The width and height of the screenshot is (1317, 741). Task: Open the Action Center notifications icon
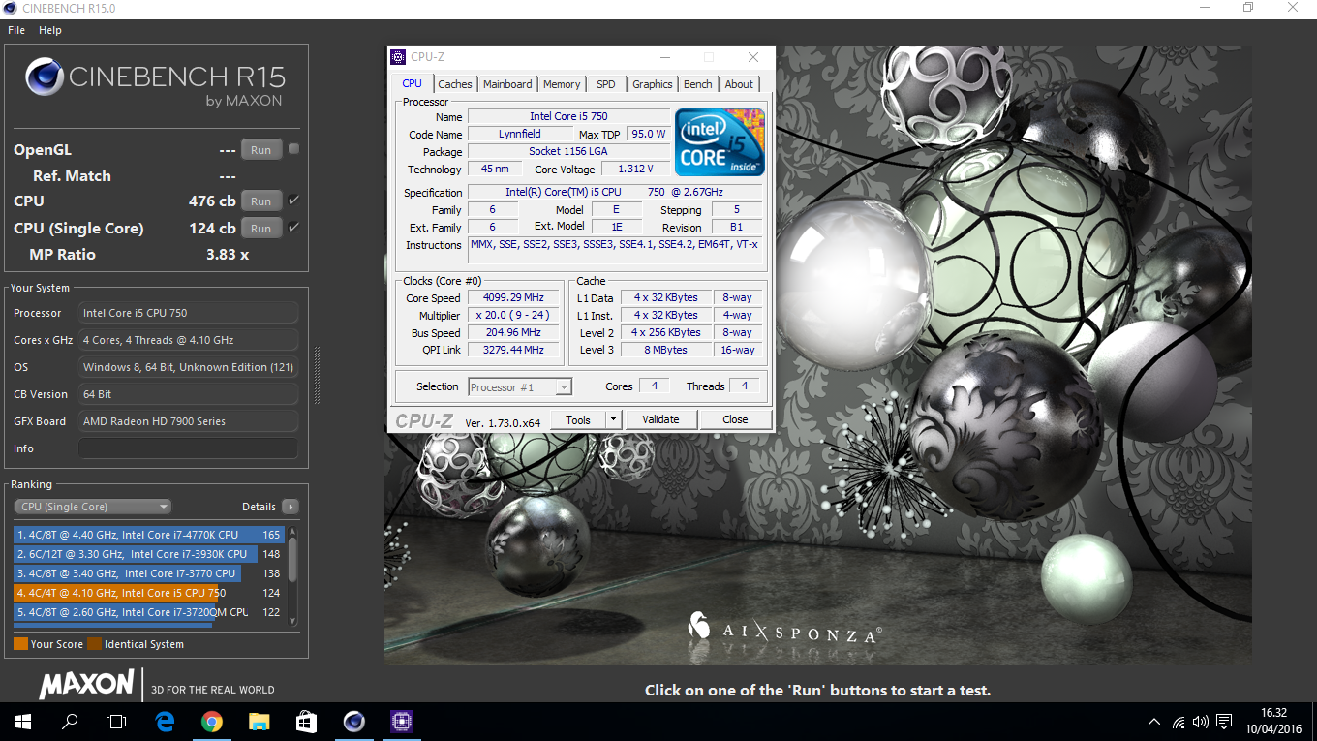[x=1224, y=722]
